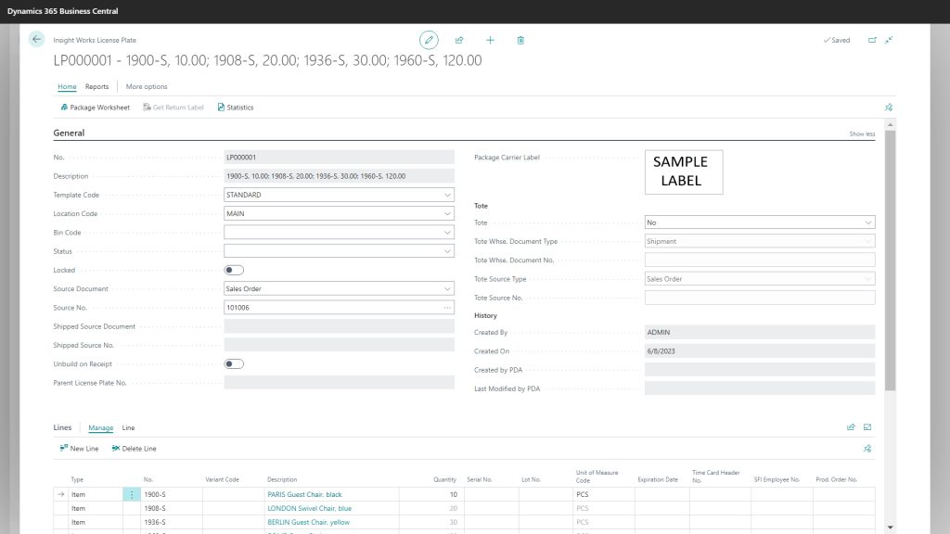Open the Source Document dropdown

(x=448, y=288)
